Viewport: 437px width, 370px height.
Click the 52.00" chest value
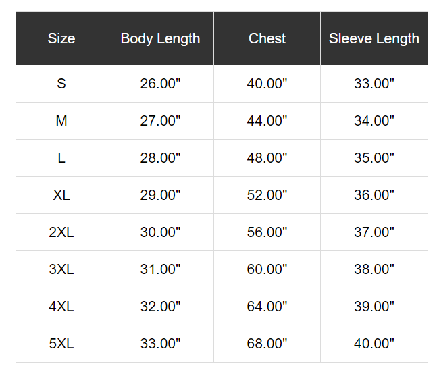click(267, 195)
